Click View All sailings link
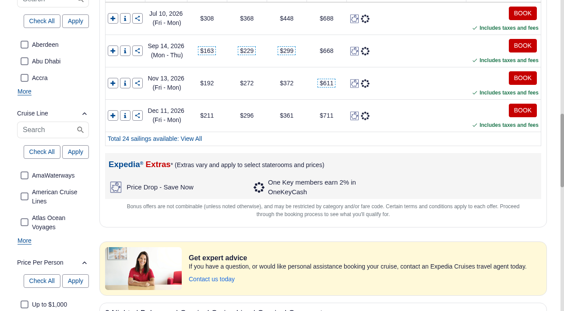The image size is (564, 311). point(191,139)
